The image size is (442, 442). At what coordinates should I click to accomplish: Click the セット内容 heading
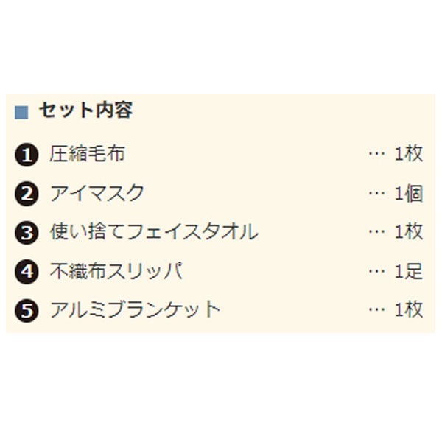(x=85, y=111)
